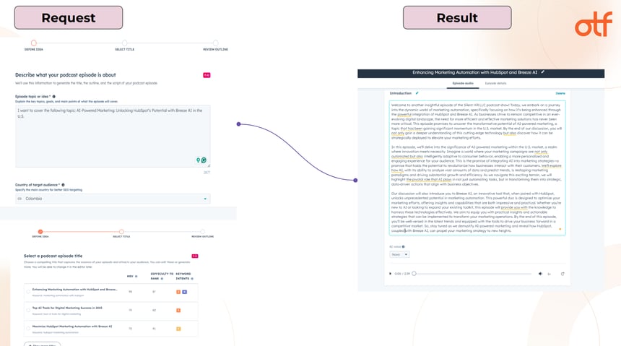Switch to the Episode audio tab
The image size is (621, 346).
pyautogui.click(x=463, y=83)
